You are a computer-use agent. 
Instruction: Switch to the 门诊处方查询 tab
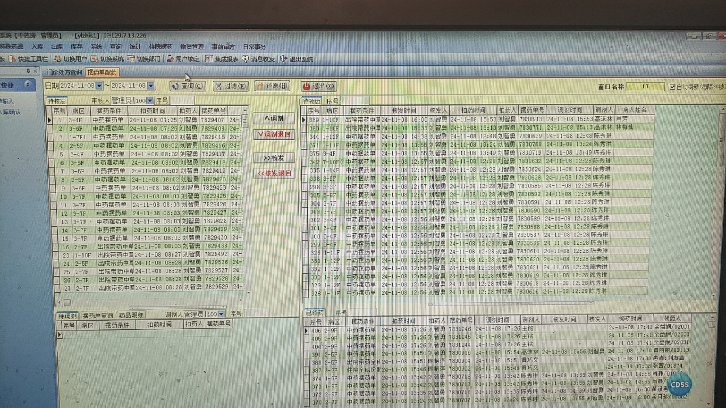[x=64, y=72]
